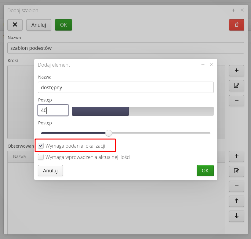Enable Wymaga wprowadzenia aktualnej ilości
Viewport: 251px width, 239px height.
(x=41, y=157)
